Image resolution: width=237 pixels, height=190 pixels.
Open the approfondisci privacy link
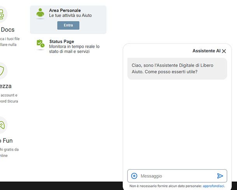[214, 186]
